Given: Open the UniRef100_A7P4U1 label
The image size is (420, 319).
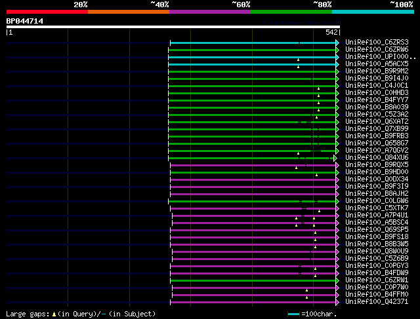Looking at the screenshot, I should point(377,216).
